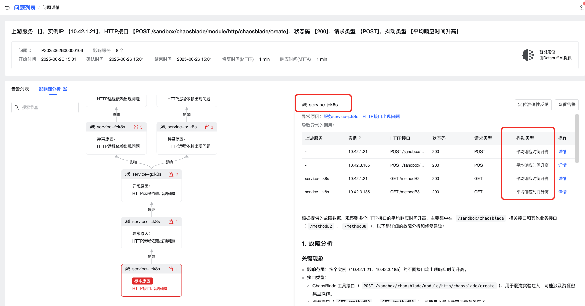This screenshot has height=306, width=585.
Task: Click the 1. 故障分析 heading
Action: [x=317, y=244]
